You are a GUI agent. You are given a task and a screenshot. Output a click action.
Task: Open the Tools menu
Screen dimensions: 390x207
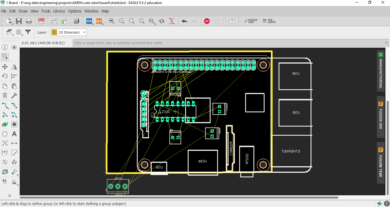pyautogui.click(x=45, y=11)
